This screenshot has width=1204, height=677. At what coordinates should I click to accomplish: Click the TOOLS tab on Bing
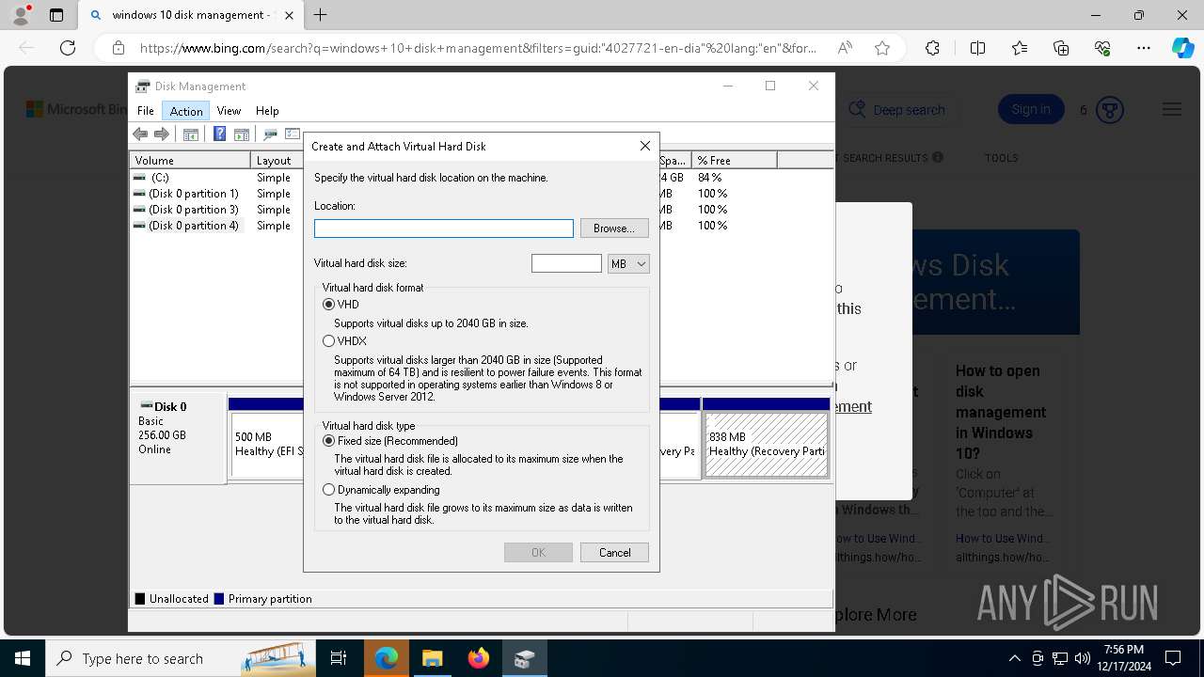(x=1001, y=158)
